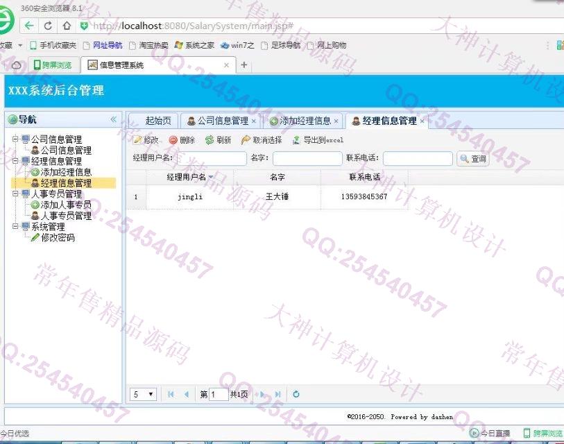Sort by 经理用户名 column header
This screenshot has width=564, height=444.
[x=190, y=177]
